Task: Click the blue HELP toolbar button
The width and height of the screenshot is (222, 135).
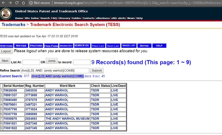Action: pyautogui.click(x=159, y=46)
